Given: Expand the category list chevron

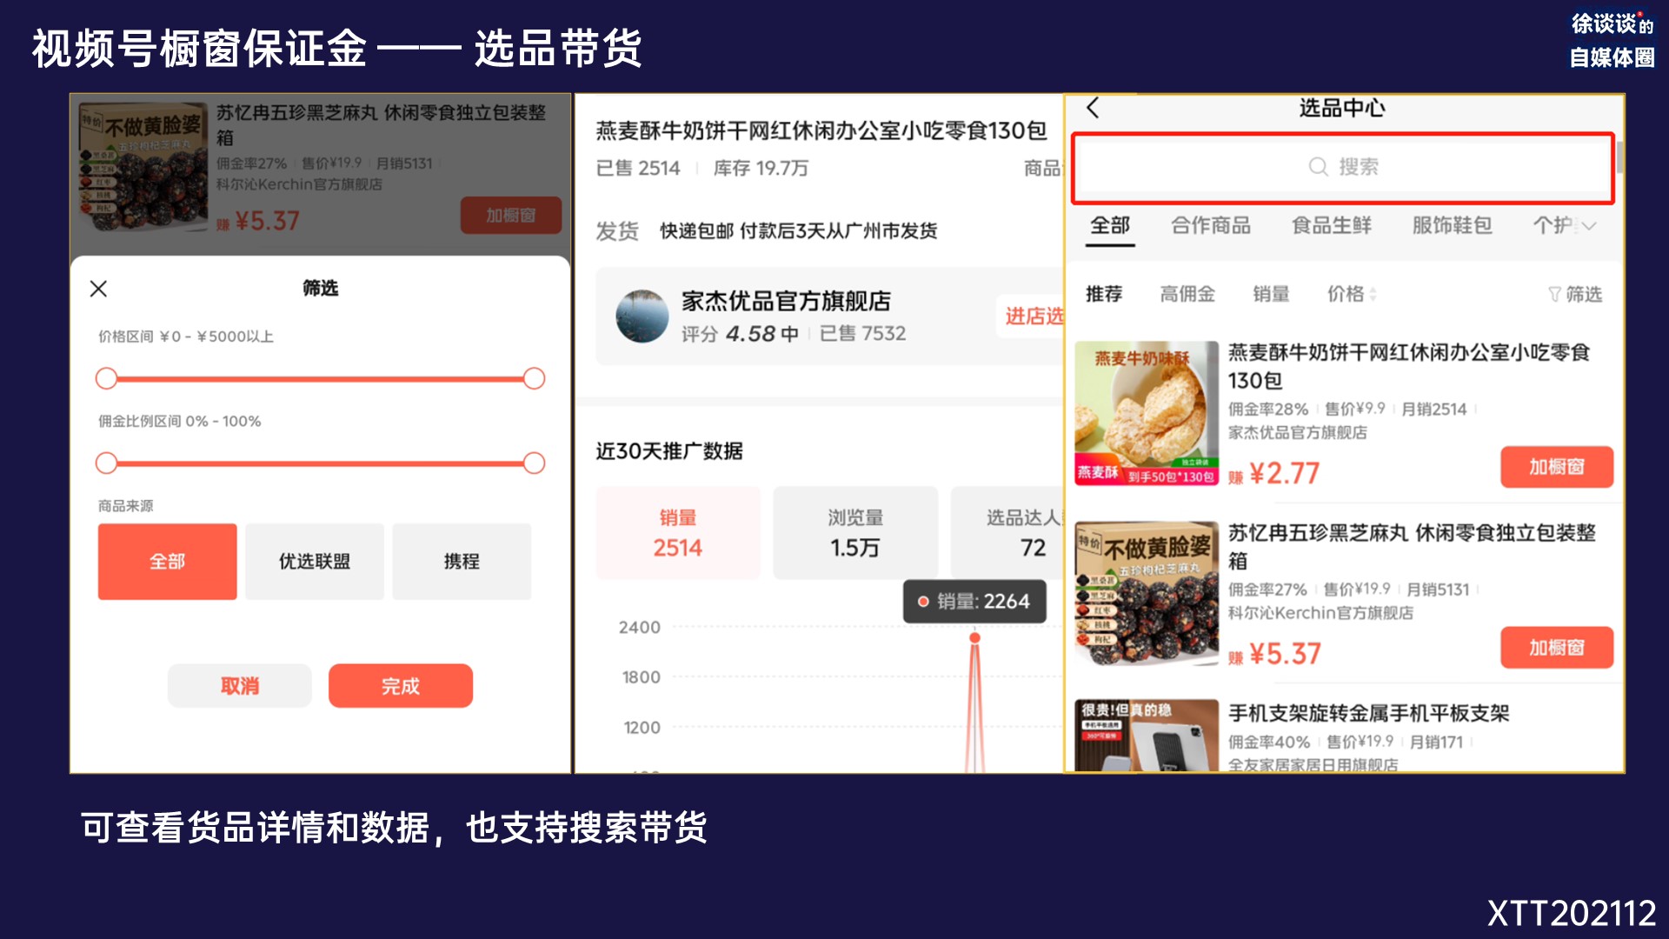Looking at the screenshot, I should click(1590, 226).
